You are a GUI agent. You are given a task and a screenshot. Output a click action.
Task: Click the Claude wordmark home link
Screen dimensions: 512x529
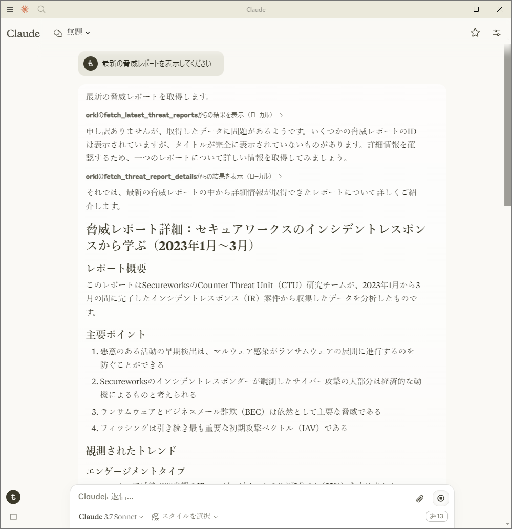point(23,33)
